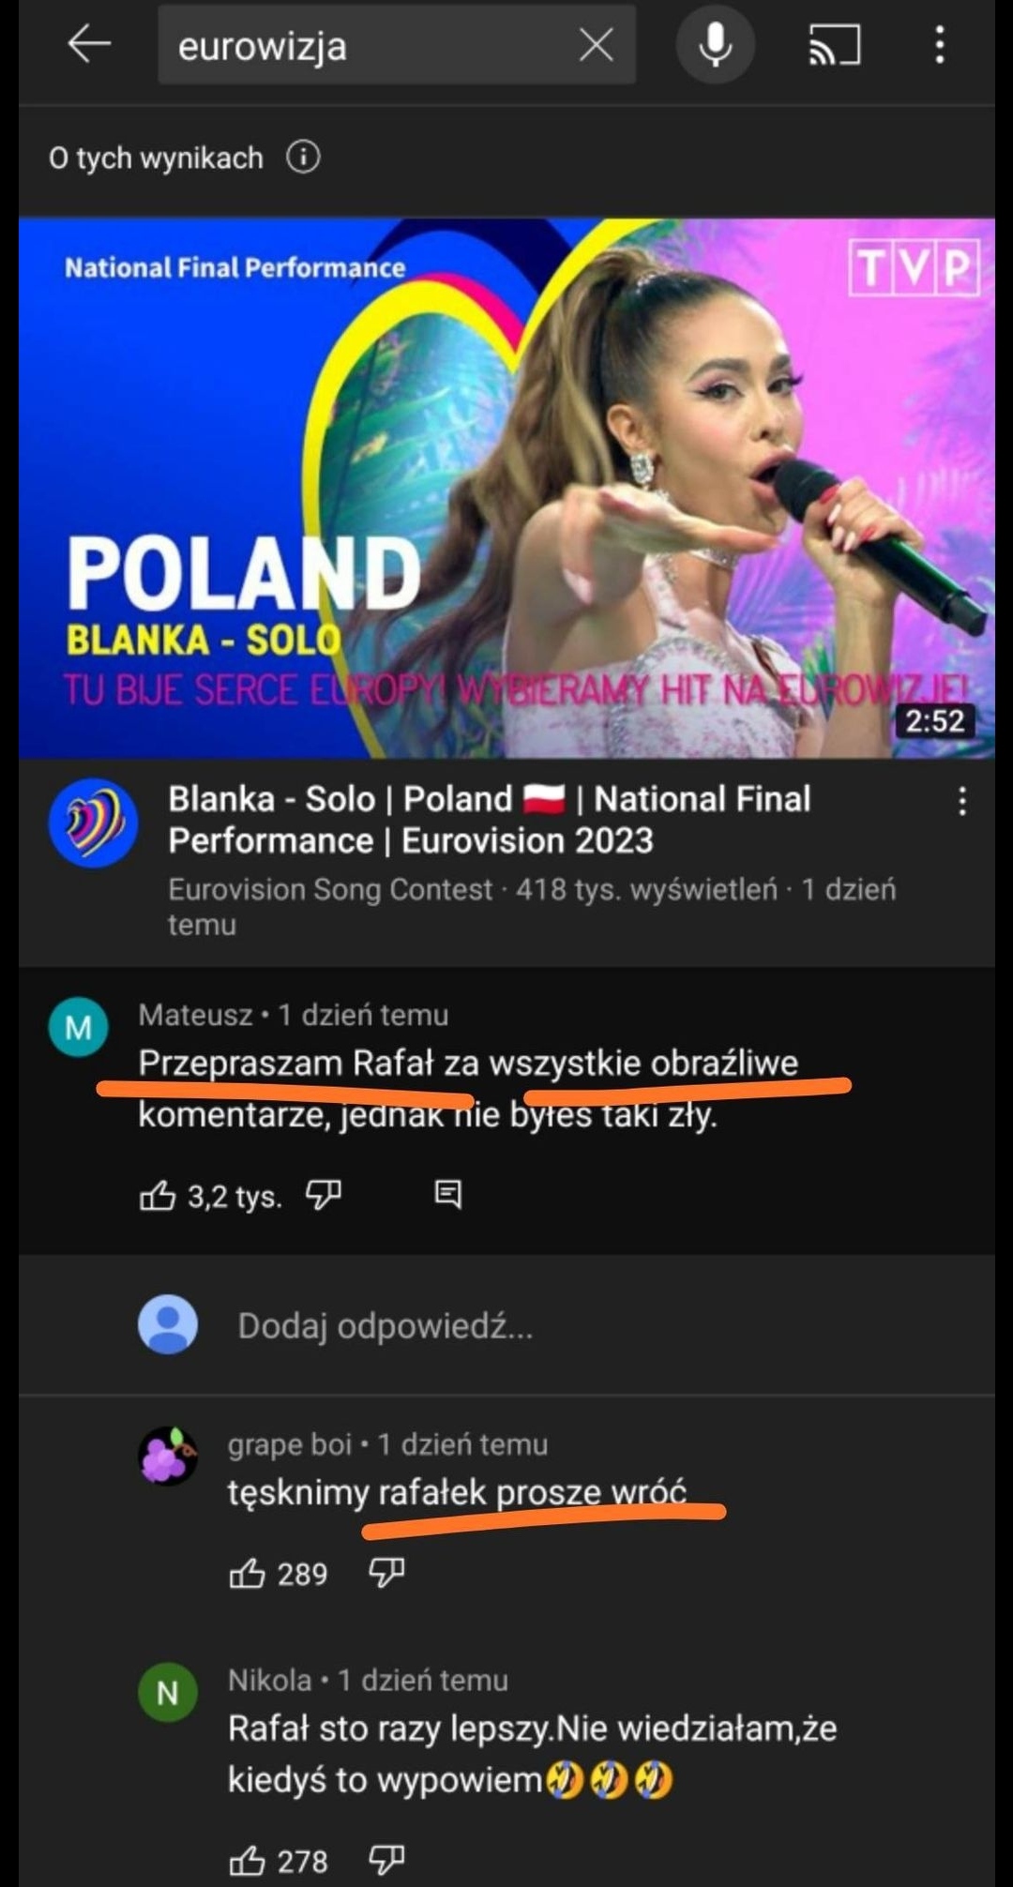Clear the eurowizja search text
Screen dimensions: 1013x1887
[x=597, y=44]
